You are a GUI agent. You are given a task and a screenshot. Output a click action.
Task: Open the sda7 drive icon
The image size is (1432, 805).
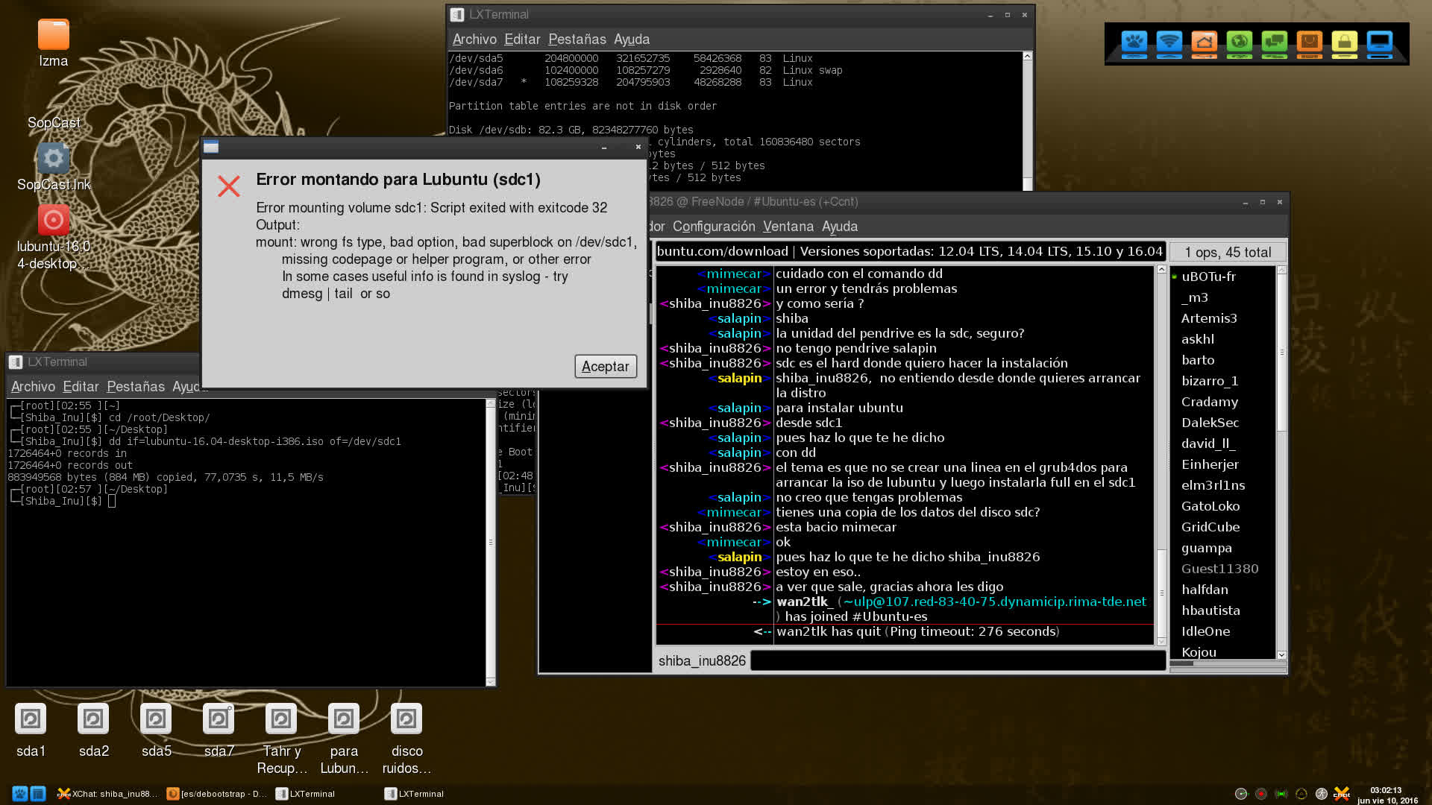point(219,719)
